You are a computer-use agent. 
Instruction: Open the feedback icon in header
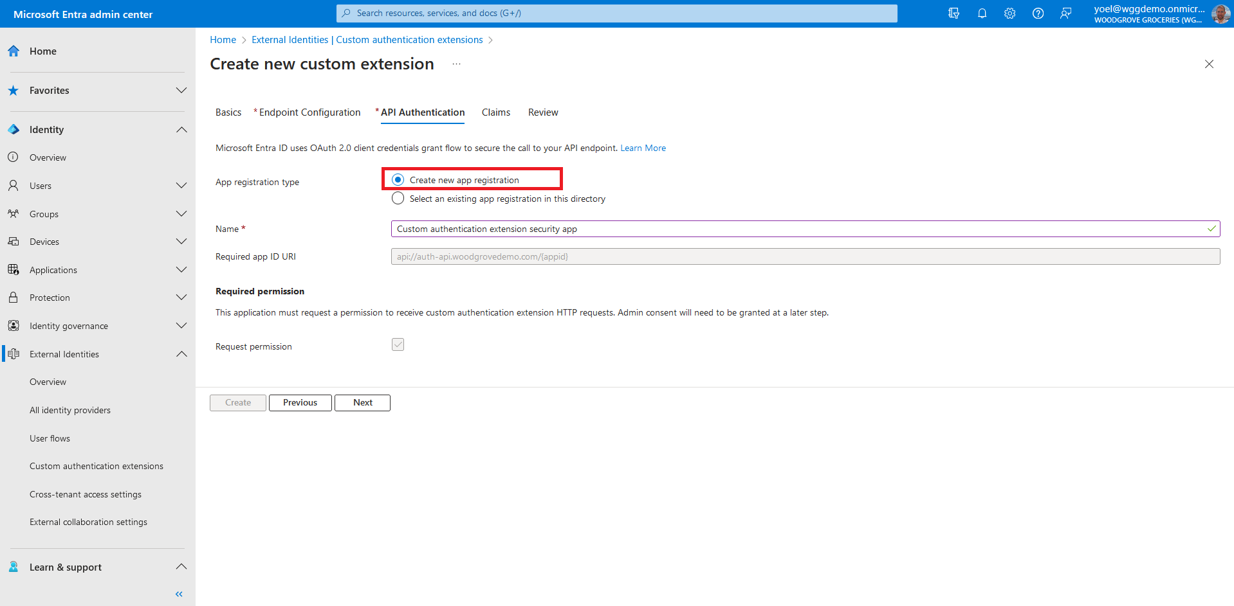pyautogui.click(x=1066, y=13)
